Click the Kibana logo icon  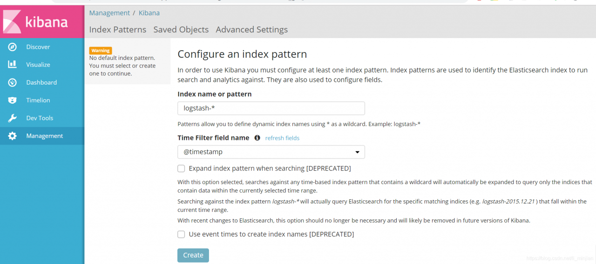(12, 22)
